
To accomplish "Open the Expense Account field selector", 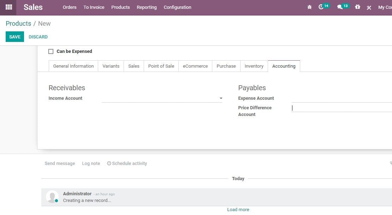I will coord(339,98).
